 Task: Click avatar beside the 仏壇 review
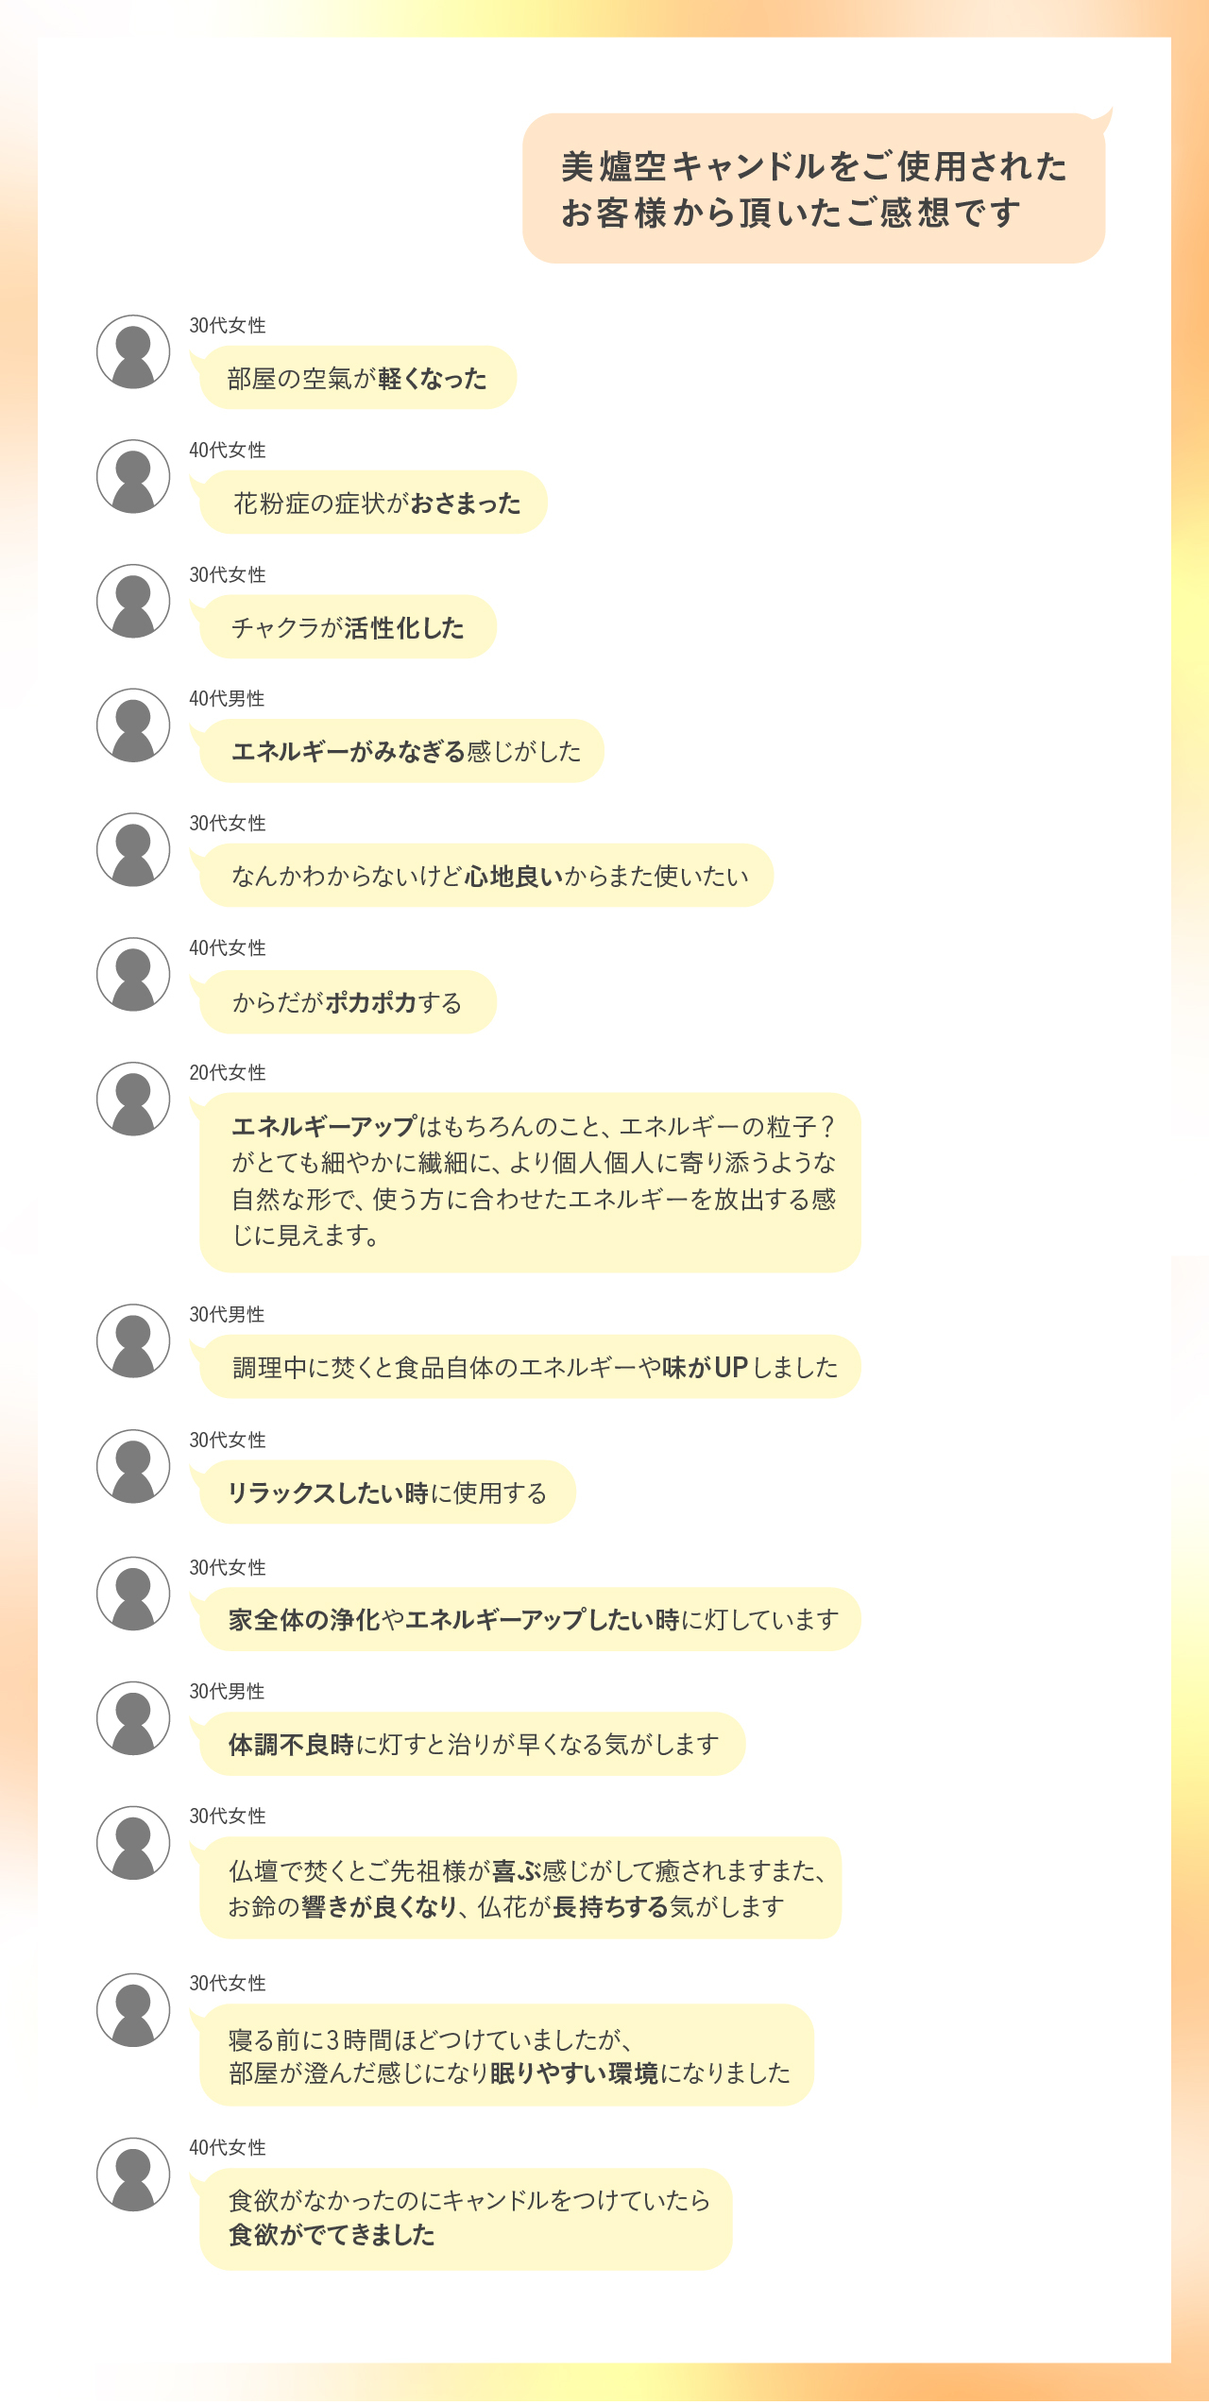(x=133, y=1843)
